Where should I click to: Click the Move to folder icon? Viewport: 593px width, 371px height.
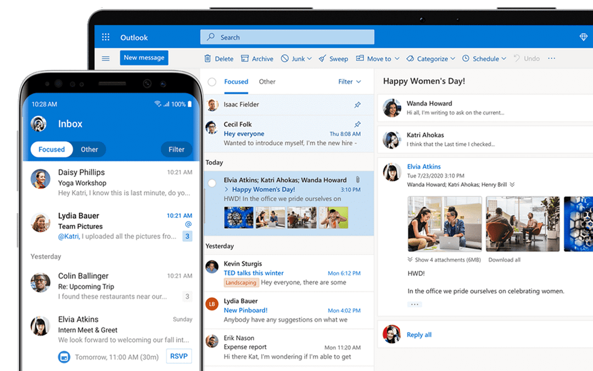point(360,58)
